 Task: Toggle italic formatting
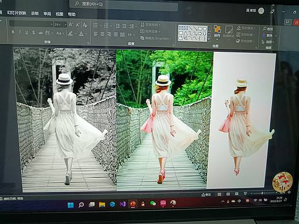[20, 32]
